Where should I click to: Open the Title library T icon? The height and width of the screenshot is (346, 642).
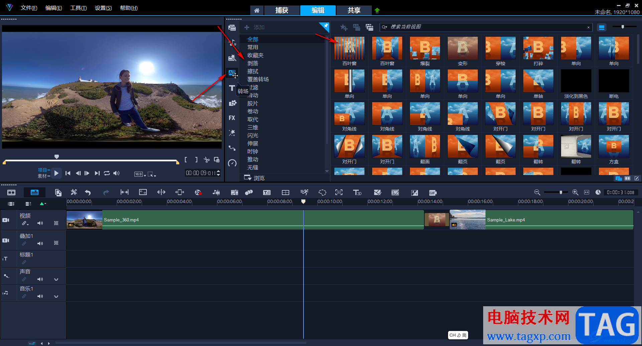coord(232,88)
